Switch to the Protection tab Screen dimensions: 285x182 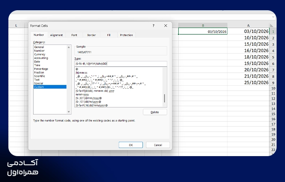(x=126, y=35)
